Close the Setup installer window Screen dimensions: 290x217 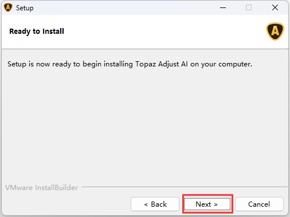275,7
